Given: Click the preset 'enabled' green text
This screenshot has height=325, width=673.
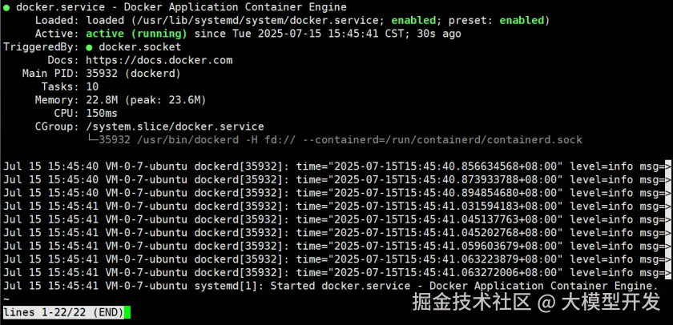Looking at the screenshot, I should 545,20.
